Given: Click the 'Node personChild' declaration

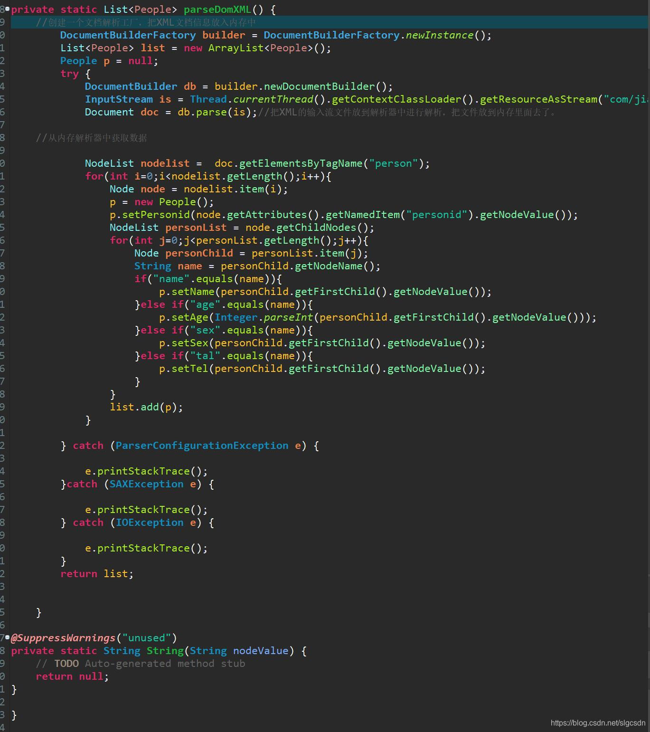Looking at the screenshot, I should 183,253.
